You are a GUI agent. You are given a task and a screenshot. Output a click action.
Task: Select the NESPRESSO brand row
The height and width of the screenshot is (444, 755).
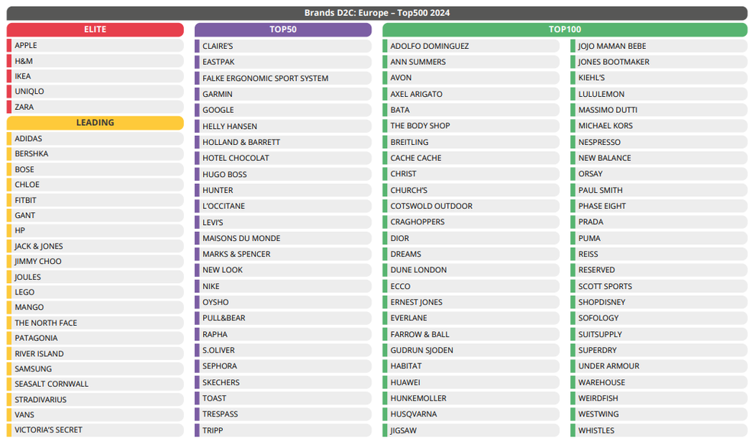click(659, 143)
